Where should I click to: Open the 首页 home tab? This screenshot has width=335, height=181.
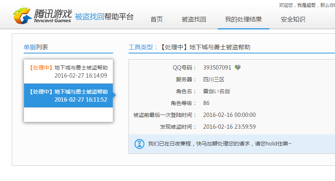(157, 19)
